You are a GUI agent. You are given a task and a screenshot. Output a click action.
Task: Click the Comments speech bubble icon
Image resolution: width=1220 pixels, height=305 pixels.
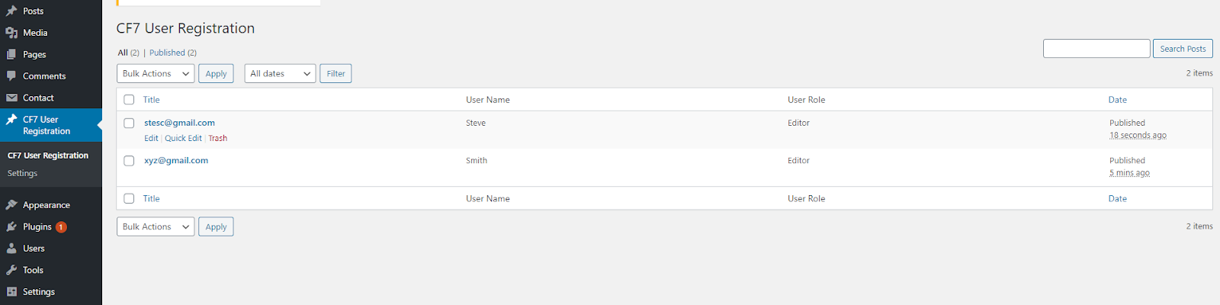[11, 76]
